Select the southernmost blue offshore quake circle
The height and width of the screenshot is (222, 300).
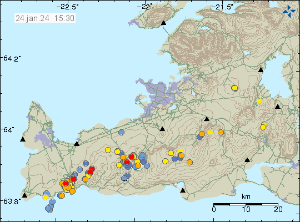[x=49, y=209]
